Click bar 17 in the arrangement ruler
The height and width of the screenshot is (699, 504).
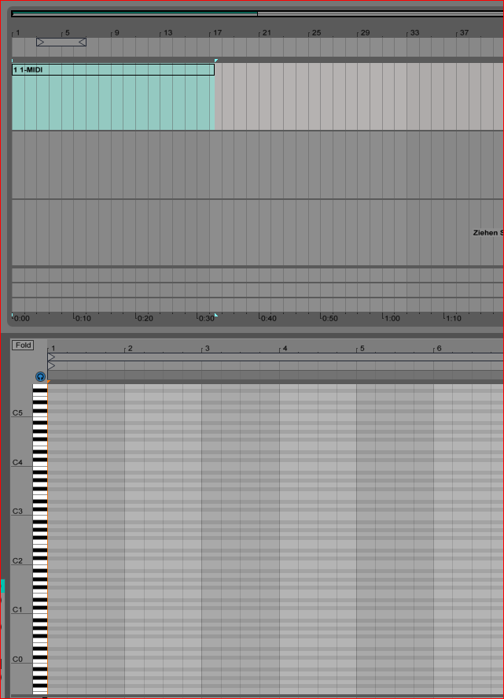(217, 32)
